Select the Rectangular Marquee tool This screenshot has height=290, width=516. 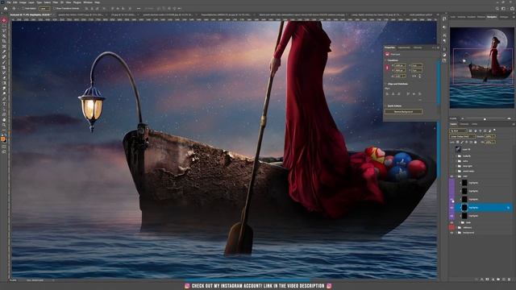[4, 26]
